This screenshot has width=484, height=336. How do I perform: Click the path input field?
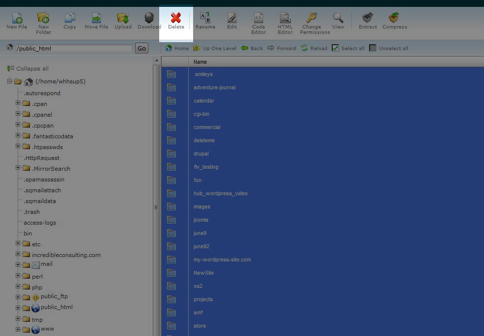[74, 49]
